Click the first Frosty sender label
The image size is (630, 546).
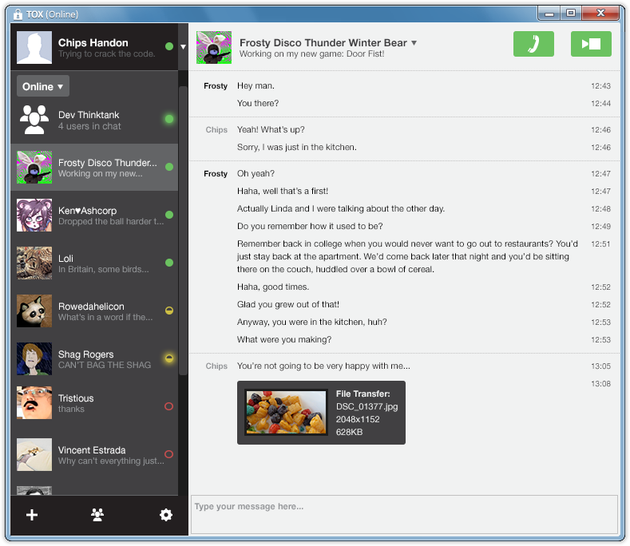point(216,86)
